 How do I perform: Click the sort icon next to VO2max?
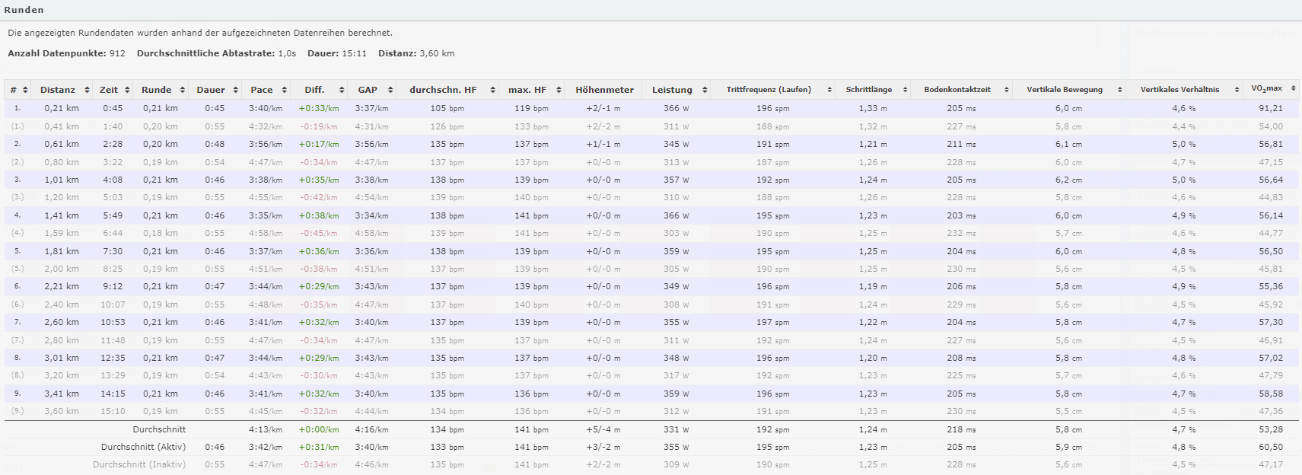tap(1293, 89)
